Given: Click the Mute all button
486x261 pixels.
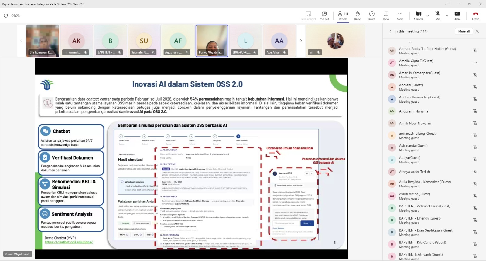Looking at the screenshot, I should pyautogui.click(x=464, y=31).
